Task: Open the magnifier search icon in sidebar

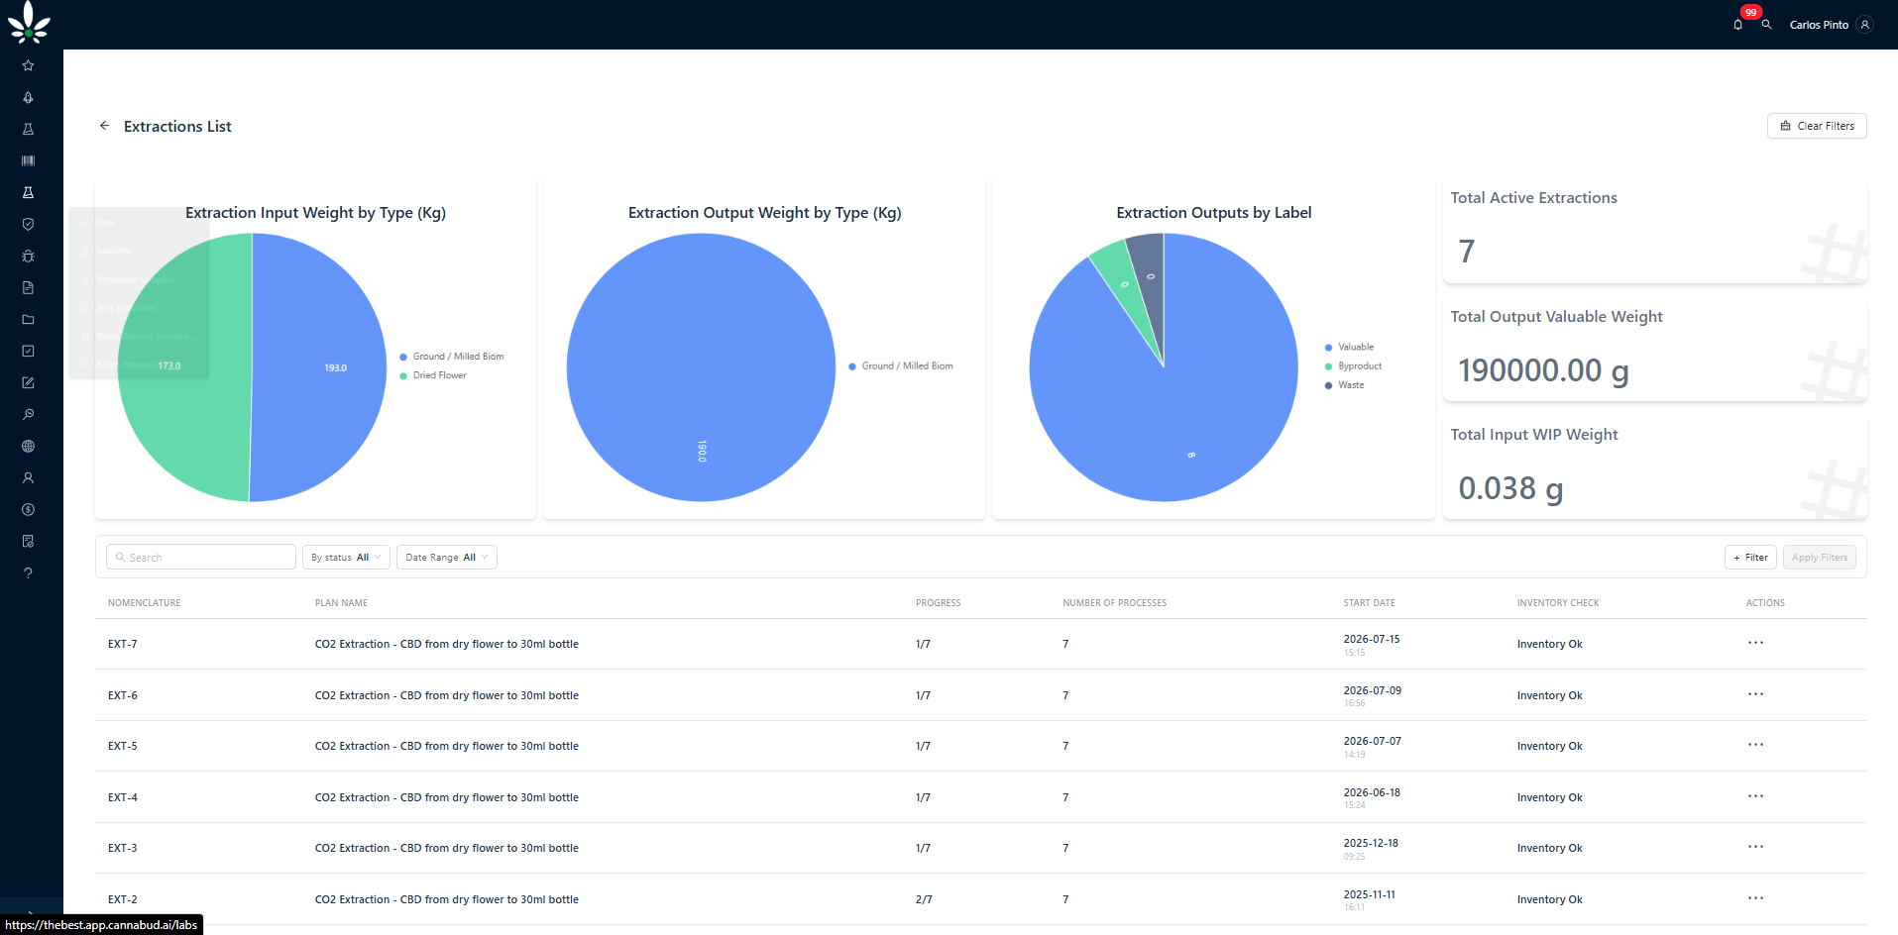Action: click(28, 414)
